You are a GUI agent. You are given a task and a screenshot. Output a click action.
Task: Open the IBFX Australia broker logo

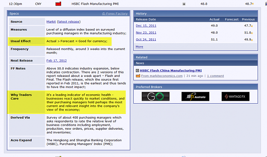click(195, 96)
